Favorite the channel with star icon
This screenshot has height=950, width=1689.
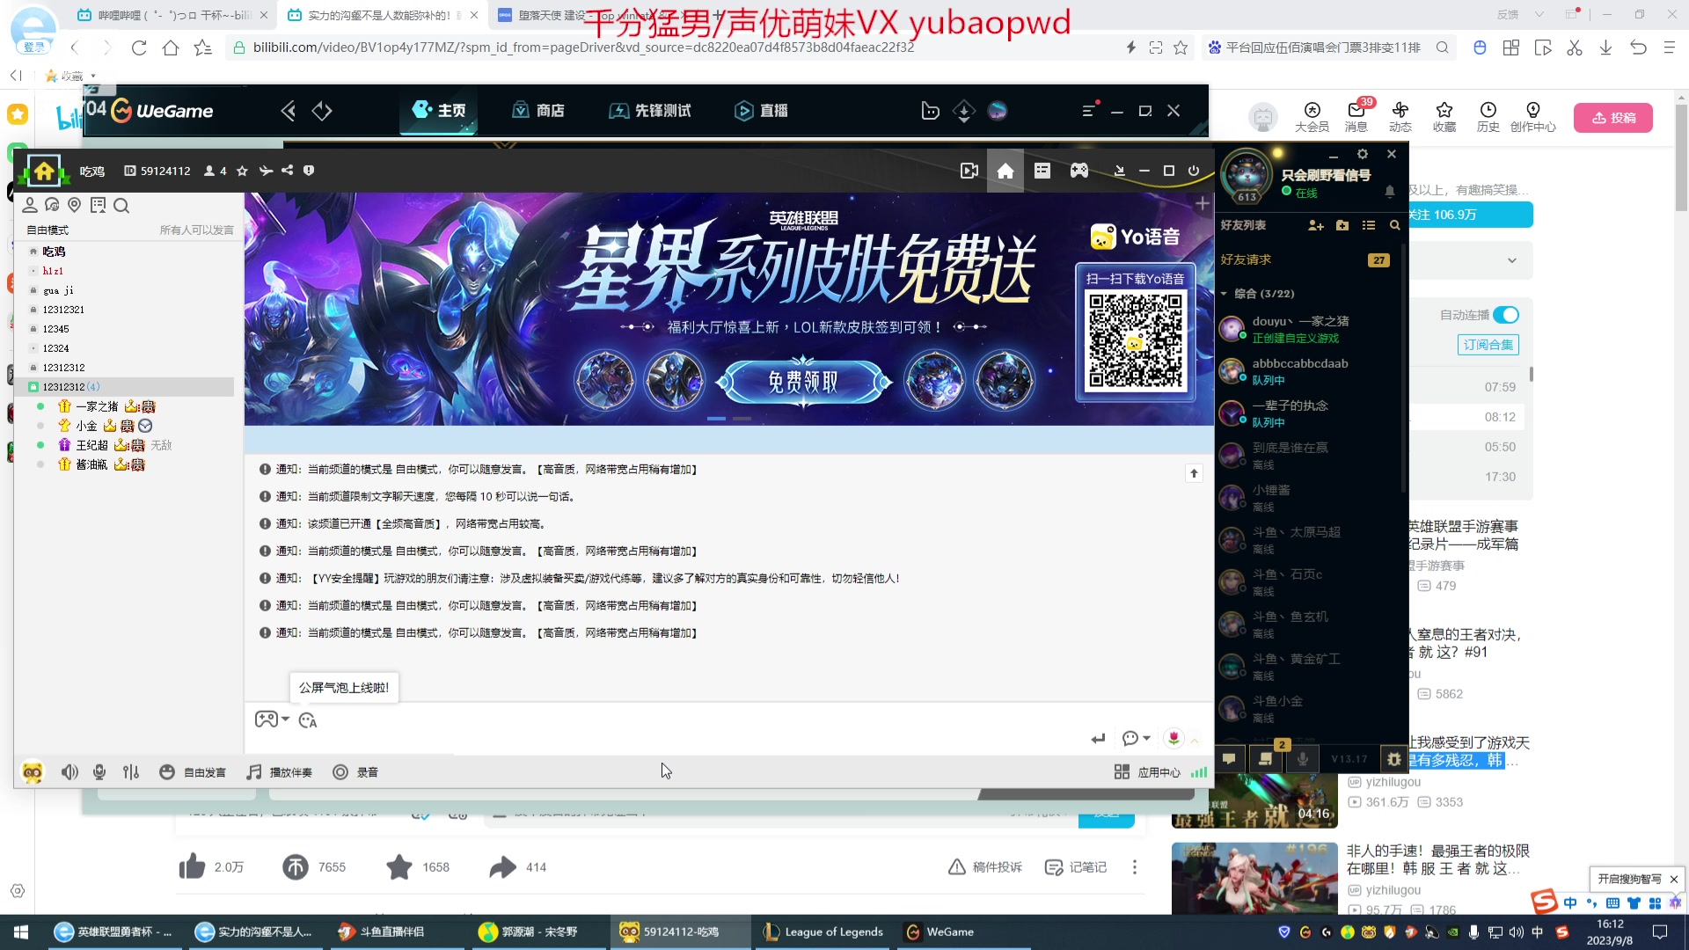[242, 171]
